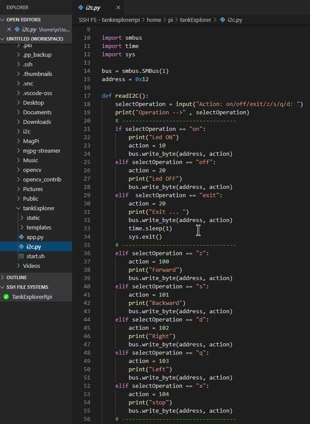This screenshot has height=424, width=310.
Task: Click 'import smbus' code line
Action: (122, 38)
